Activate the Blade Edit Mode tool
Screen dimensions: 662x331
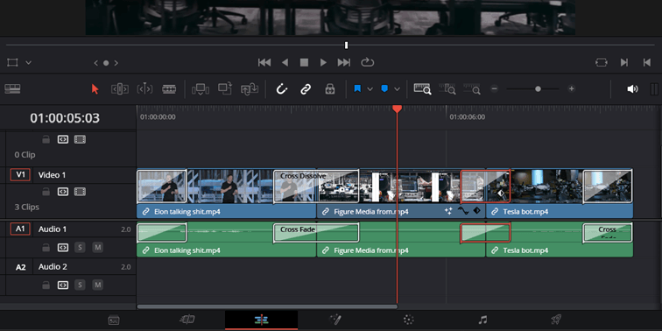[169, 89]
